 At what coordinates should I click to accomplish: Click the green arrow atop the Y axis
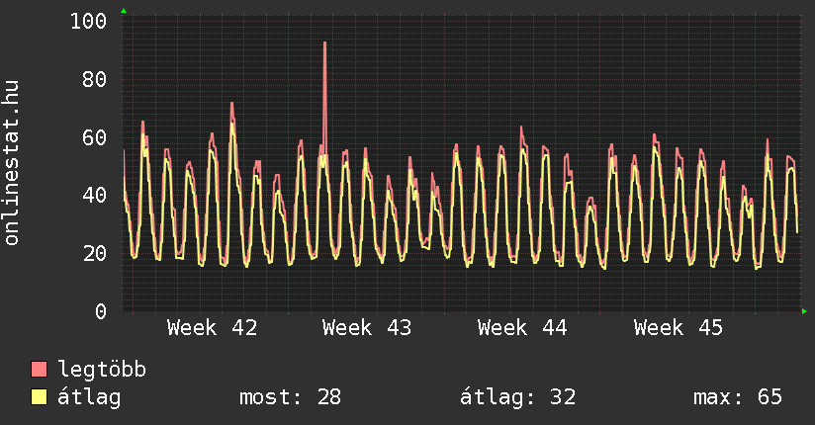[x=123, y=11]
